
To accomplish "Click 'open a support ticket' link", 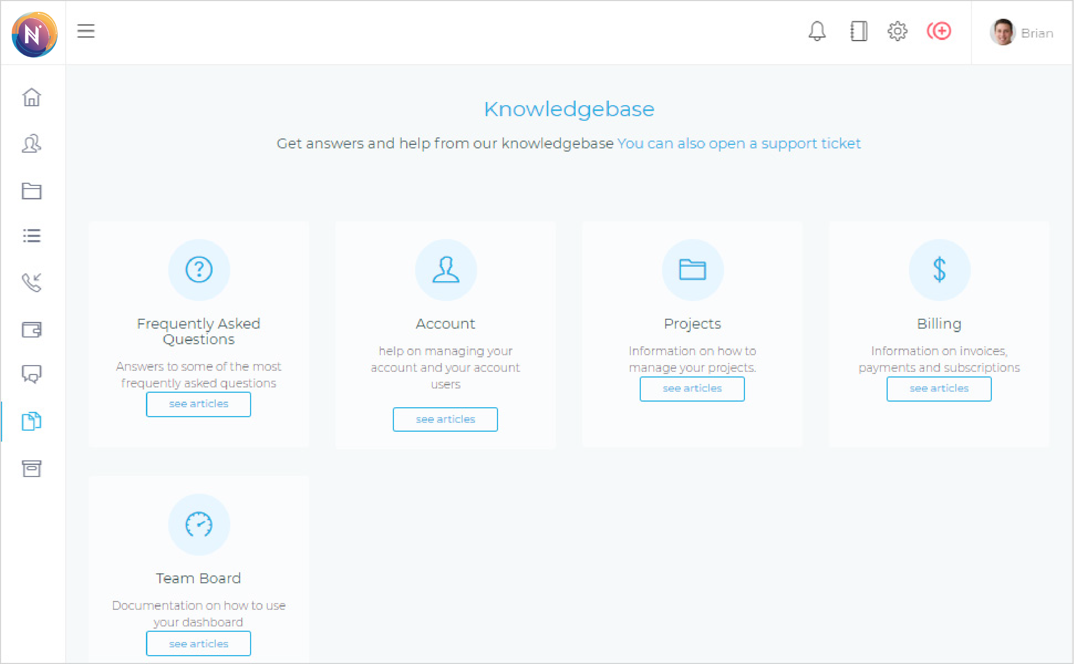I will [x=739, y=143].
